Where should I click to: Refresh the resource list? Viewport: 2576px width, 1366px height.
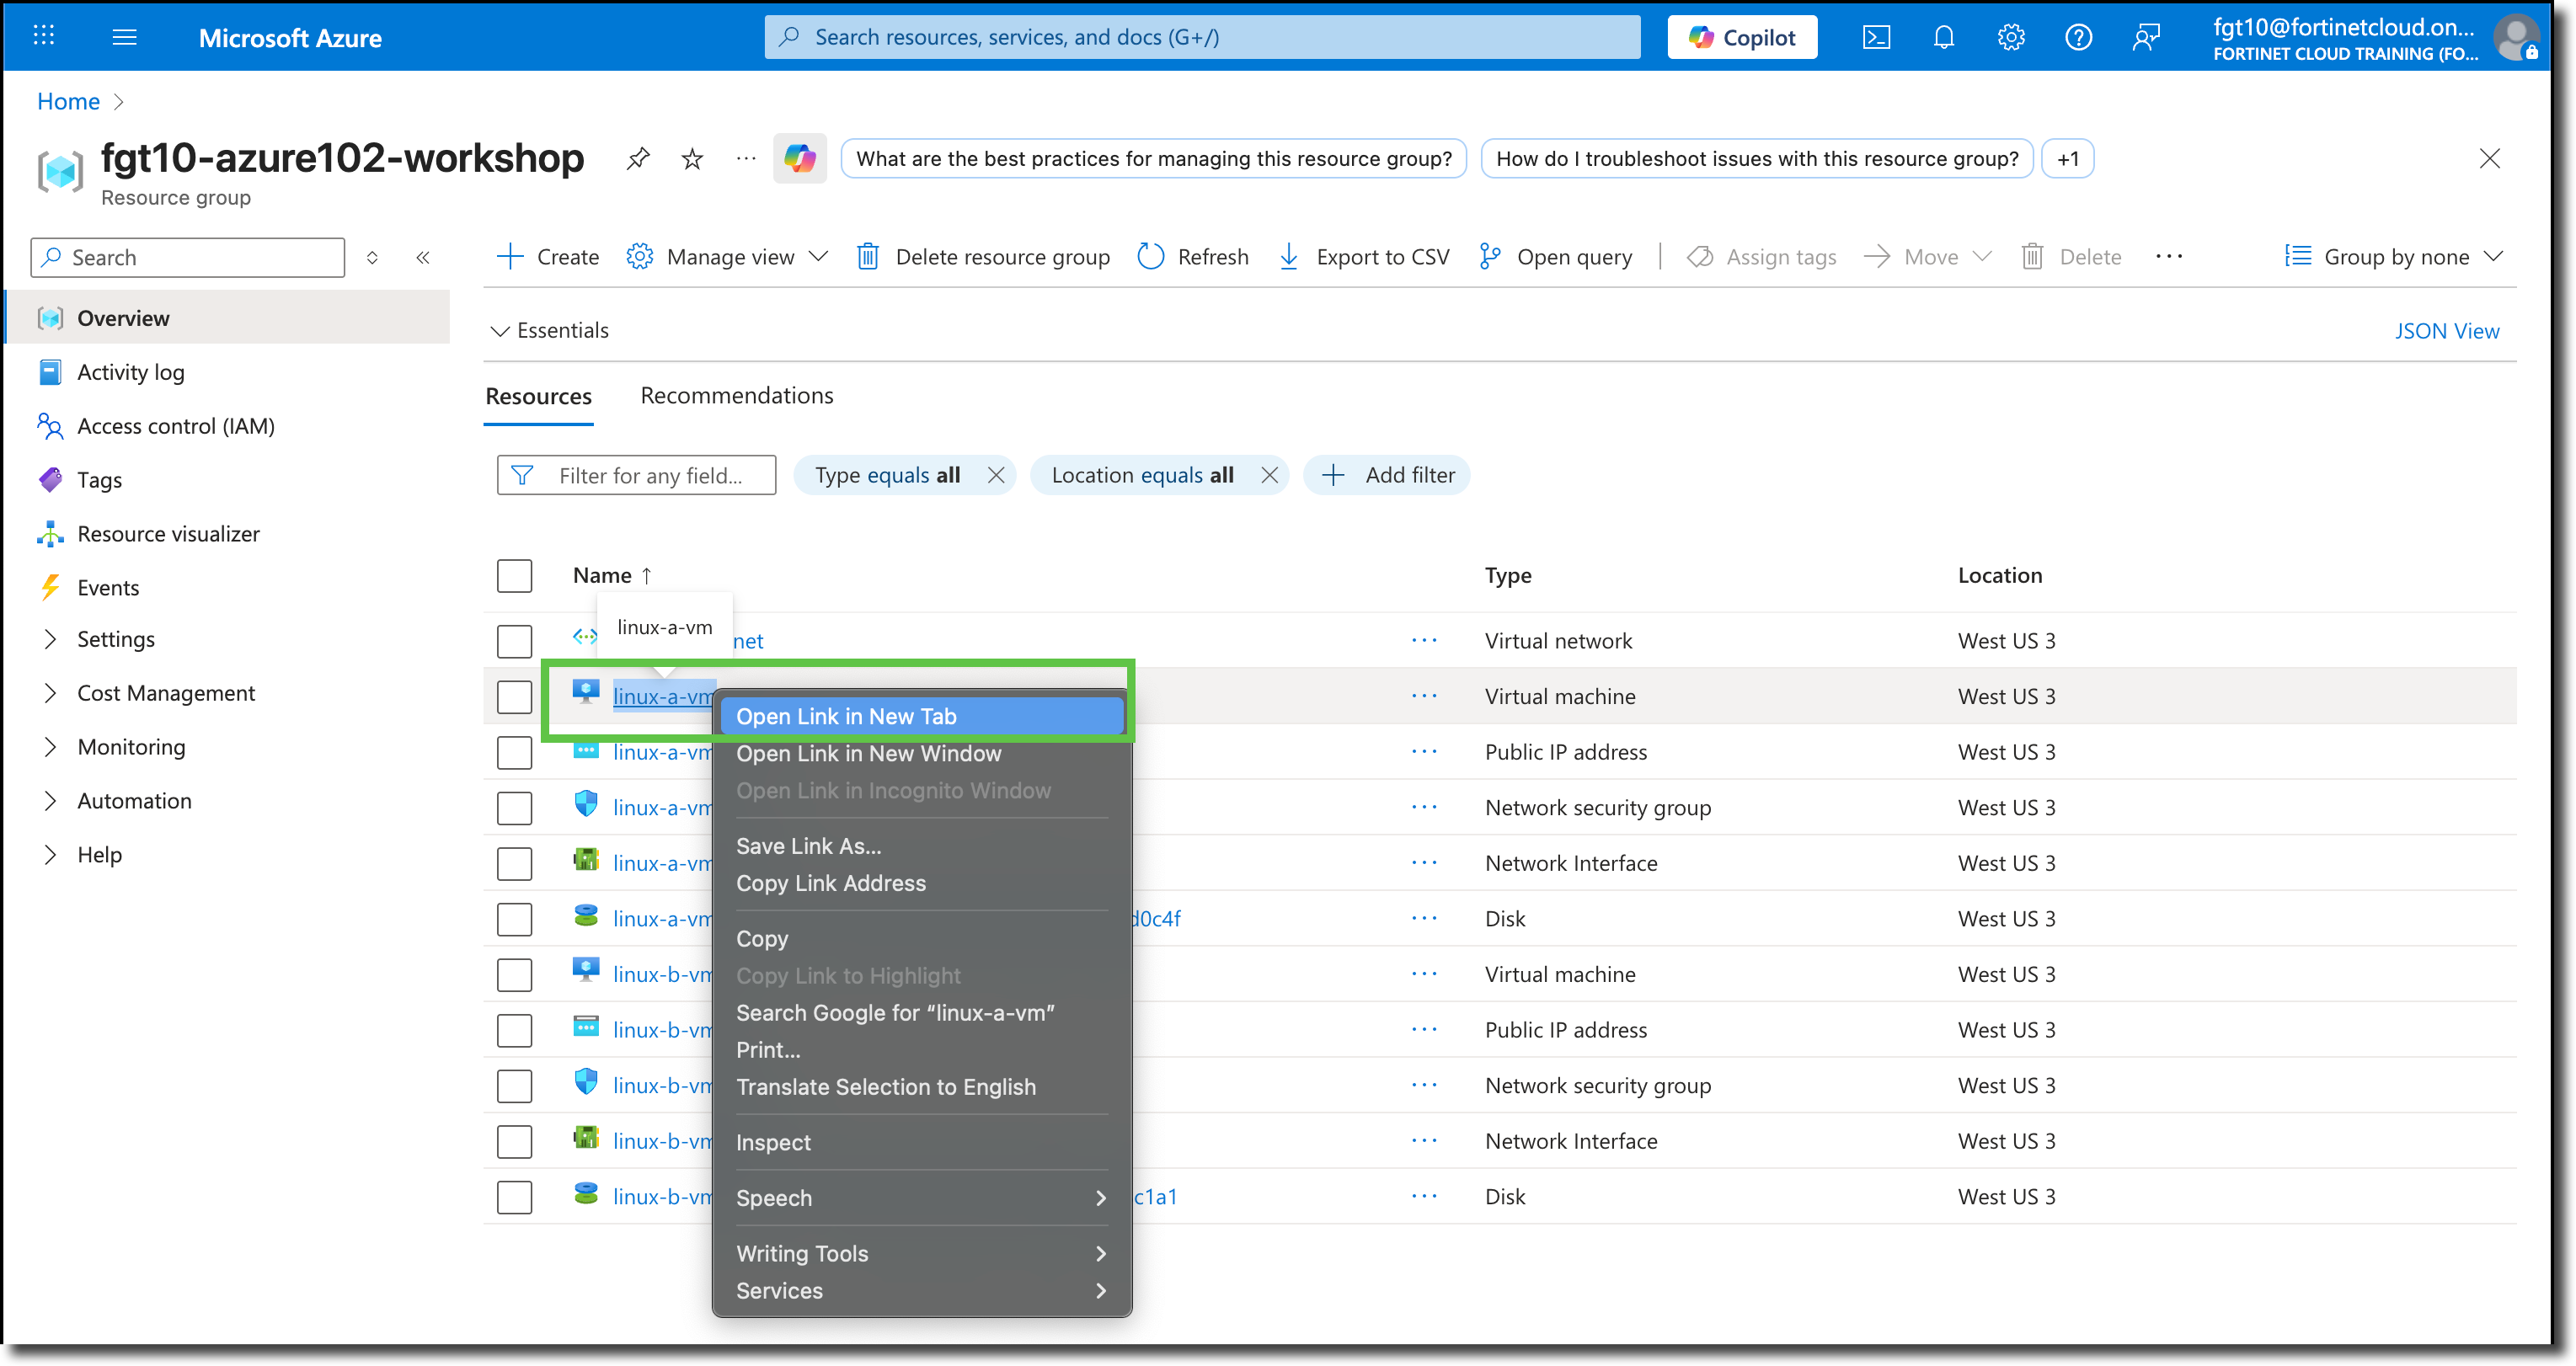[1192, 256]
